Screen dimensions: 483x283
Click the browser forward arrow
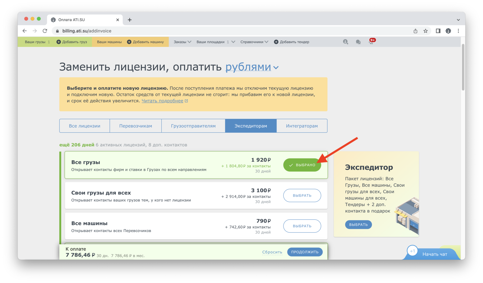35,31
